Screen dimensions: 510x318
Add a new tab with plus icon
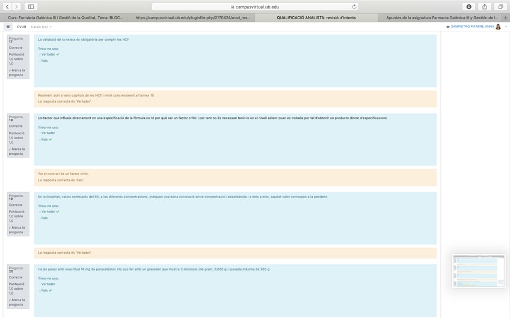(505, 18)
